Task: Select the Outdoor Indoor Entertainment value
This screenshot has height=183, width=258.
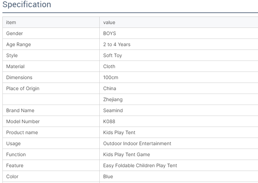Action: pyautogui.click(x=137, y=143)
